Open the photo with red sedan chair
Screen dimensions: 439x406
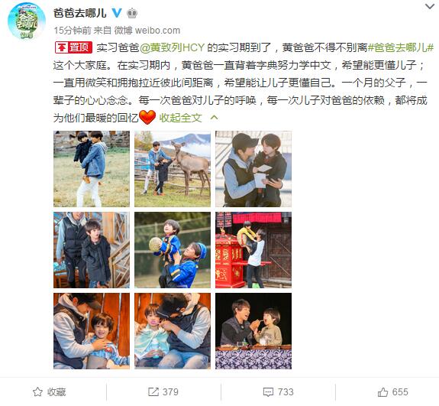click(253, 250)
